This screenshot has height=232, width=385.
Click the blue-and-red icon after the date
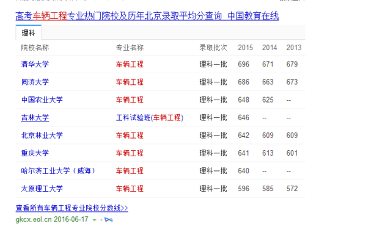pyautogui.click(x=109, y=220)
